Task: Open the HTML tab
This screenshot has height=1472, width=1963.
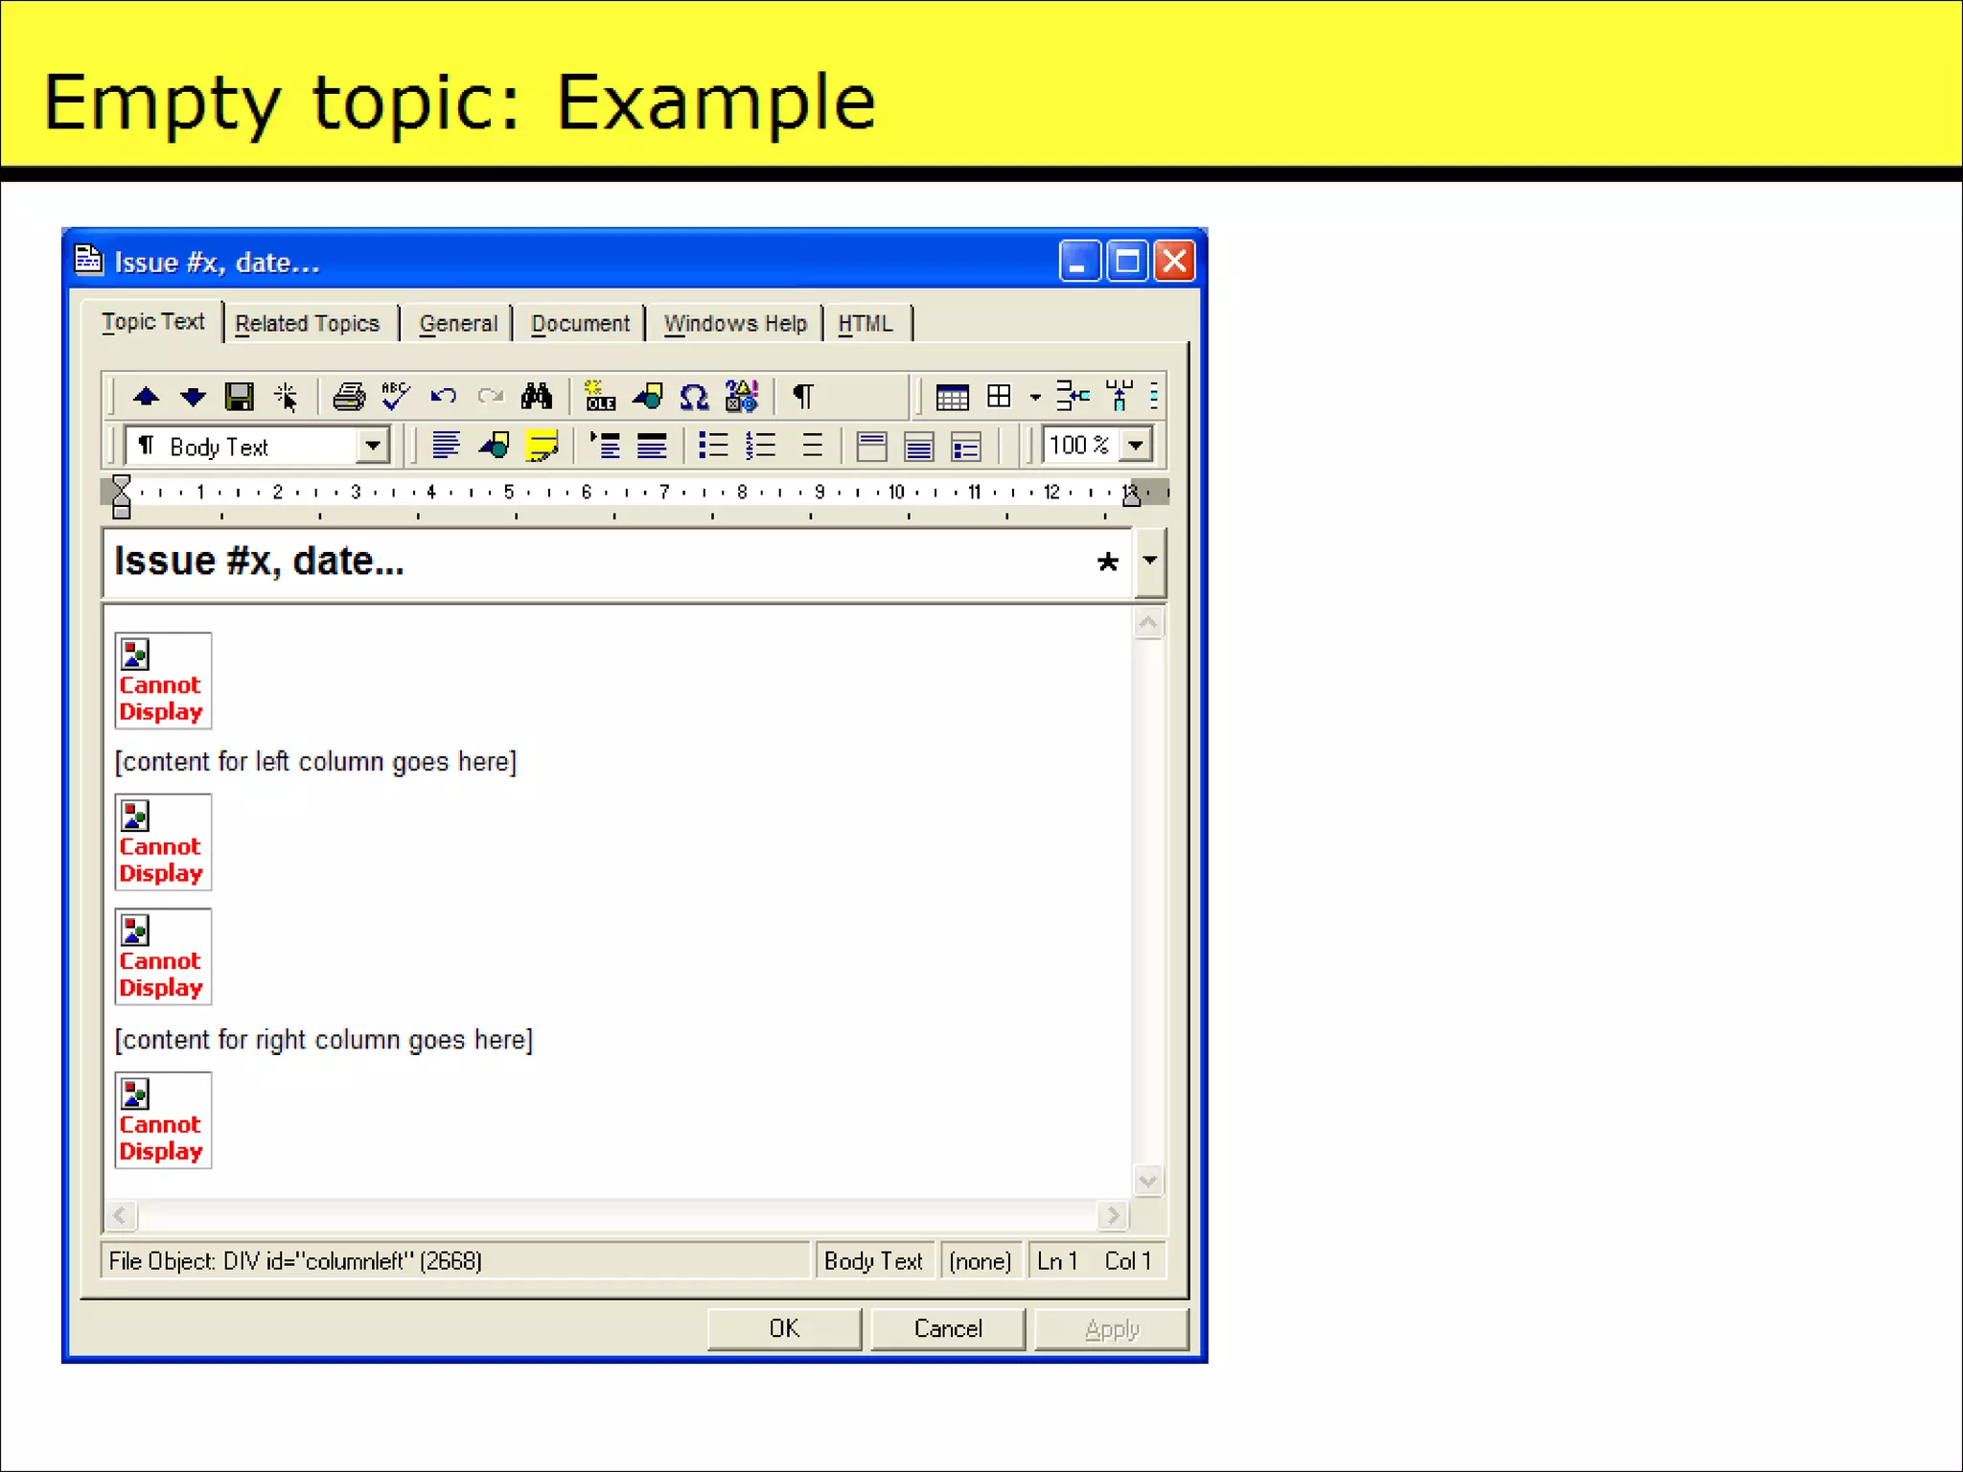Action: tap(865, 324)
